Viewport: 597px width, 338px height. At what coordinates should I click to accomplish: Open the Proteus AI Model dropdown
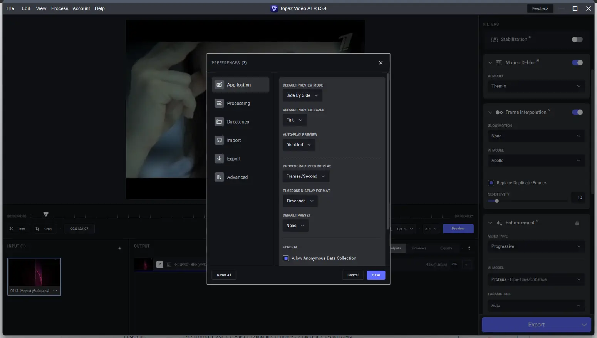[536, 279]
